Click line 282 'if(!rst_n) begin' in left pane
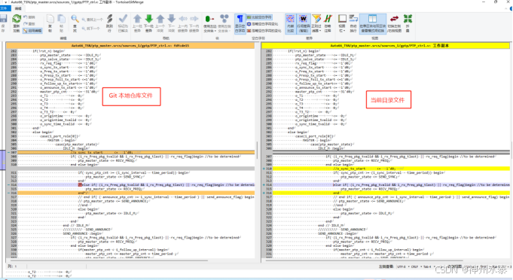Image resolution: width=513 pixels, height=280 pixels. 48,51
